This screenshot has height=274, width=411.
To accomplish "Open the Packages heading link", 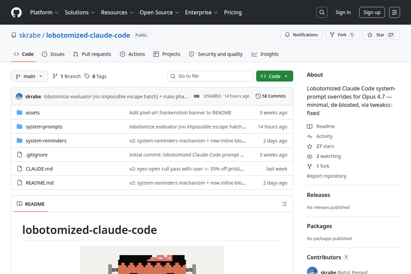I will [319, 226].
